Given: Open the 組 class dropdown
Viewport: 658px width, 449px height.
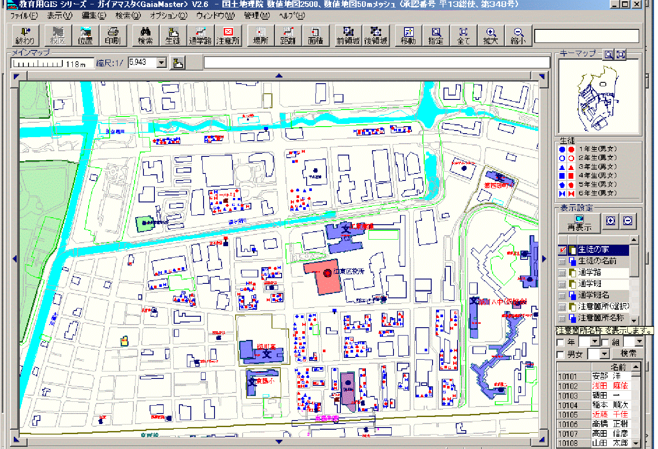Looking at the screenshot, I should [639, 342].
